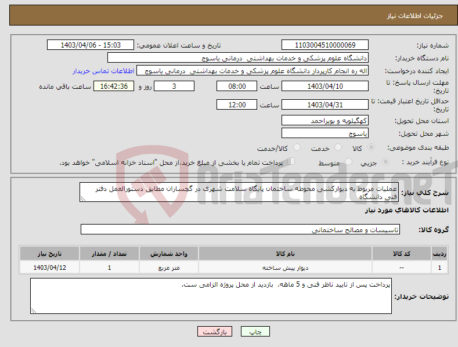Toggle the اسناد خزانه اسلامی payment checkbox

291,161
